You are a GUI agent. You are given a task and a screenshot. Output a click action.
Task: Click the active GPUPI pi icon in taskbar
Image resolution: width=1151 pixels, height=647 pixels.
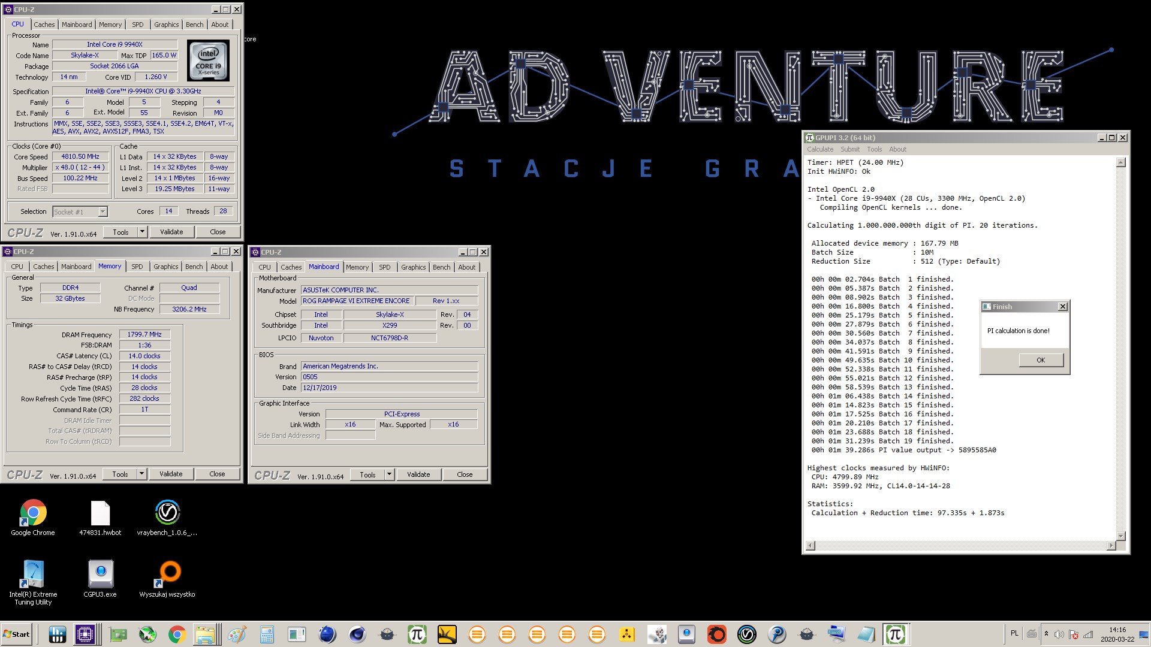coord(895,634)
